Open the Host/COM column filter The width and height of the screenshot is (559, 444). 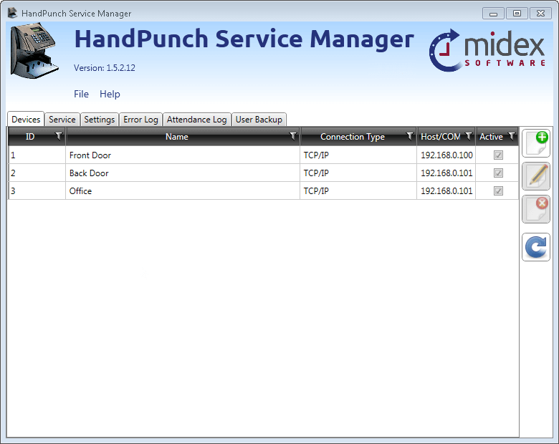(468, 136)
